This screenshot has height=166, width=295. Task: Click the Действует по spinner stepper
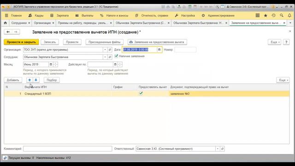[120, 65]
